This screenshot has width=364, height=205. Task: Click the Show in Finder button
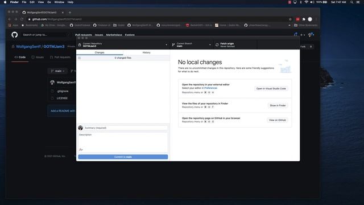[278, 105]
